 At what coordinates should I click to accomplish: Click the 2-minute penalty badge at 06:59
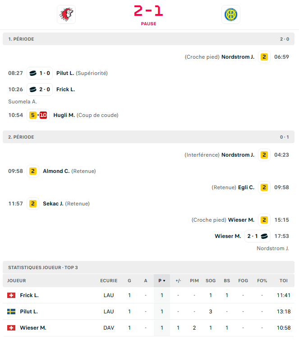pos(264,57)
